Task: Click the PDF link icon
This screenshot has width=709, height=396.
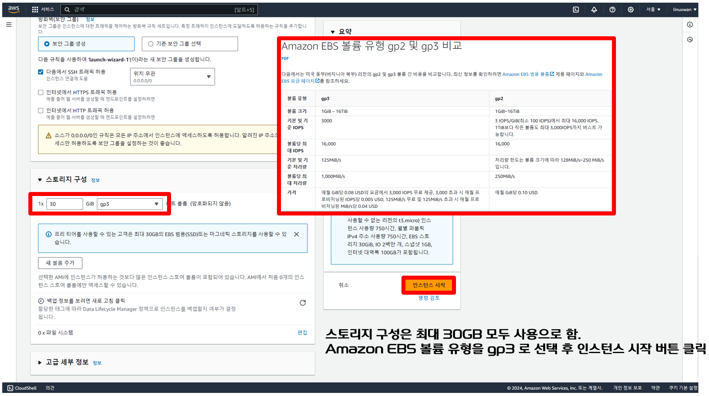Action: pyautogui.click(x=285, y=58)
